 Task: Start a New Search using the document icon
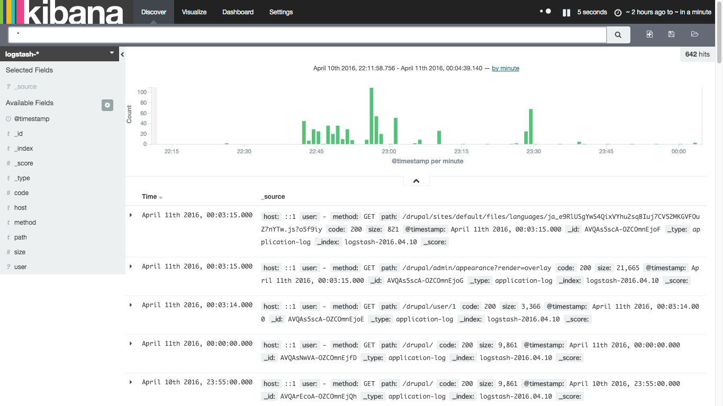click(x=649, y=34)
